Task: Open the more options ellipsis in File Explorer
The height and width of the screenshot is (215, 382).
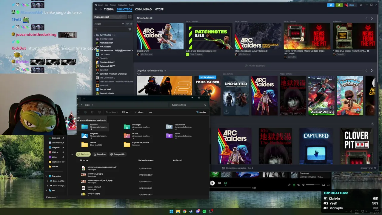Action: pyautogui.click(x=150, y=112)
